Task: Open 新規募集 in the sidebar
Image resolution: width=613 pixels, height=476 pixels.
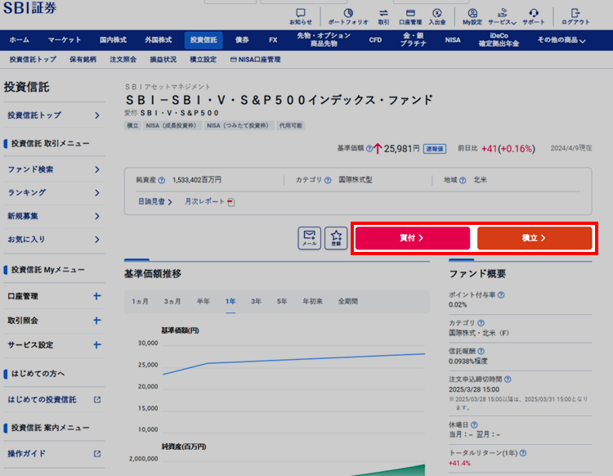Action: pos(54,216)
